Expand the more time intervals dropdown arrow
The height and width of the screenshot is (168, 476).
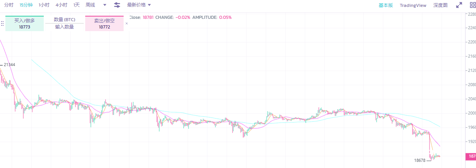click(x=105, y=5)
